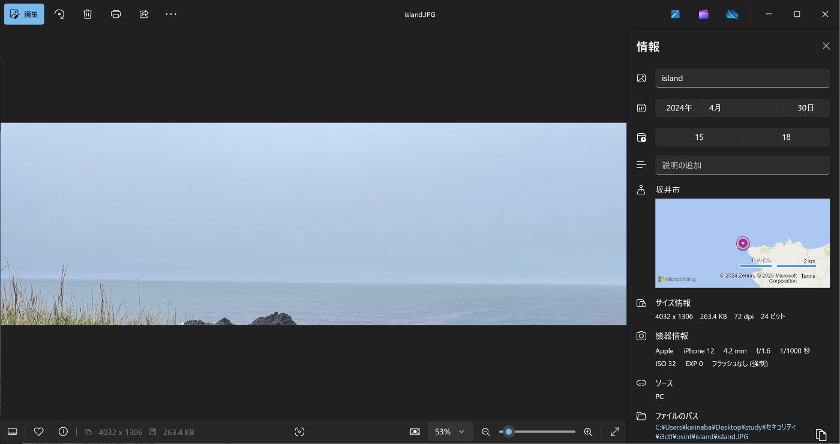Minimize the Photos window

coord(769,14)
